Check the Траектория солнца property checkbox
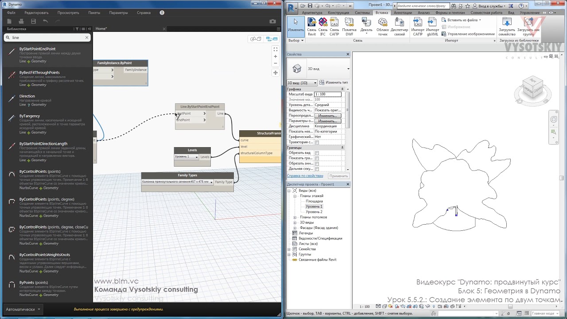Viewport: 567px width, 319px height. tap(317, 142)
